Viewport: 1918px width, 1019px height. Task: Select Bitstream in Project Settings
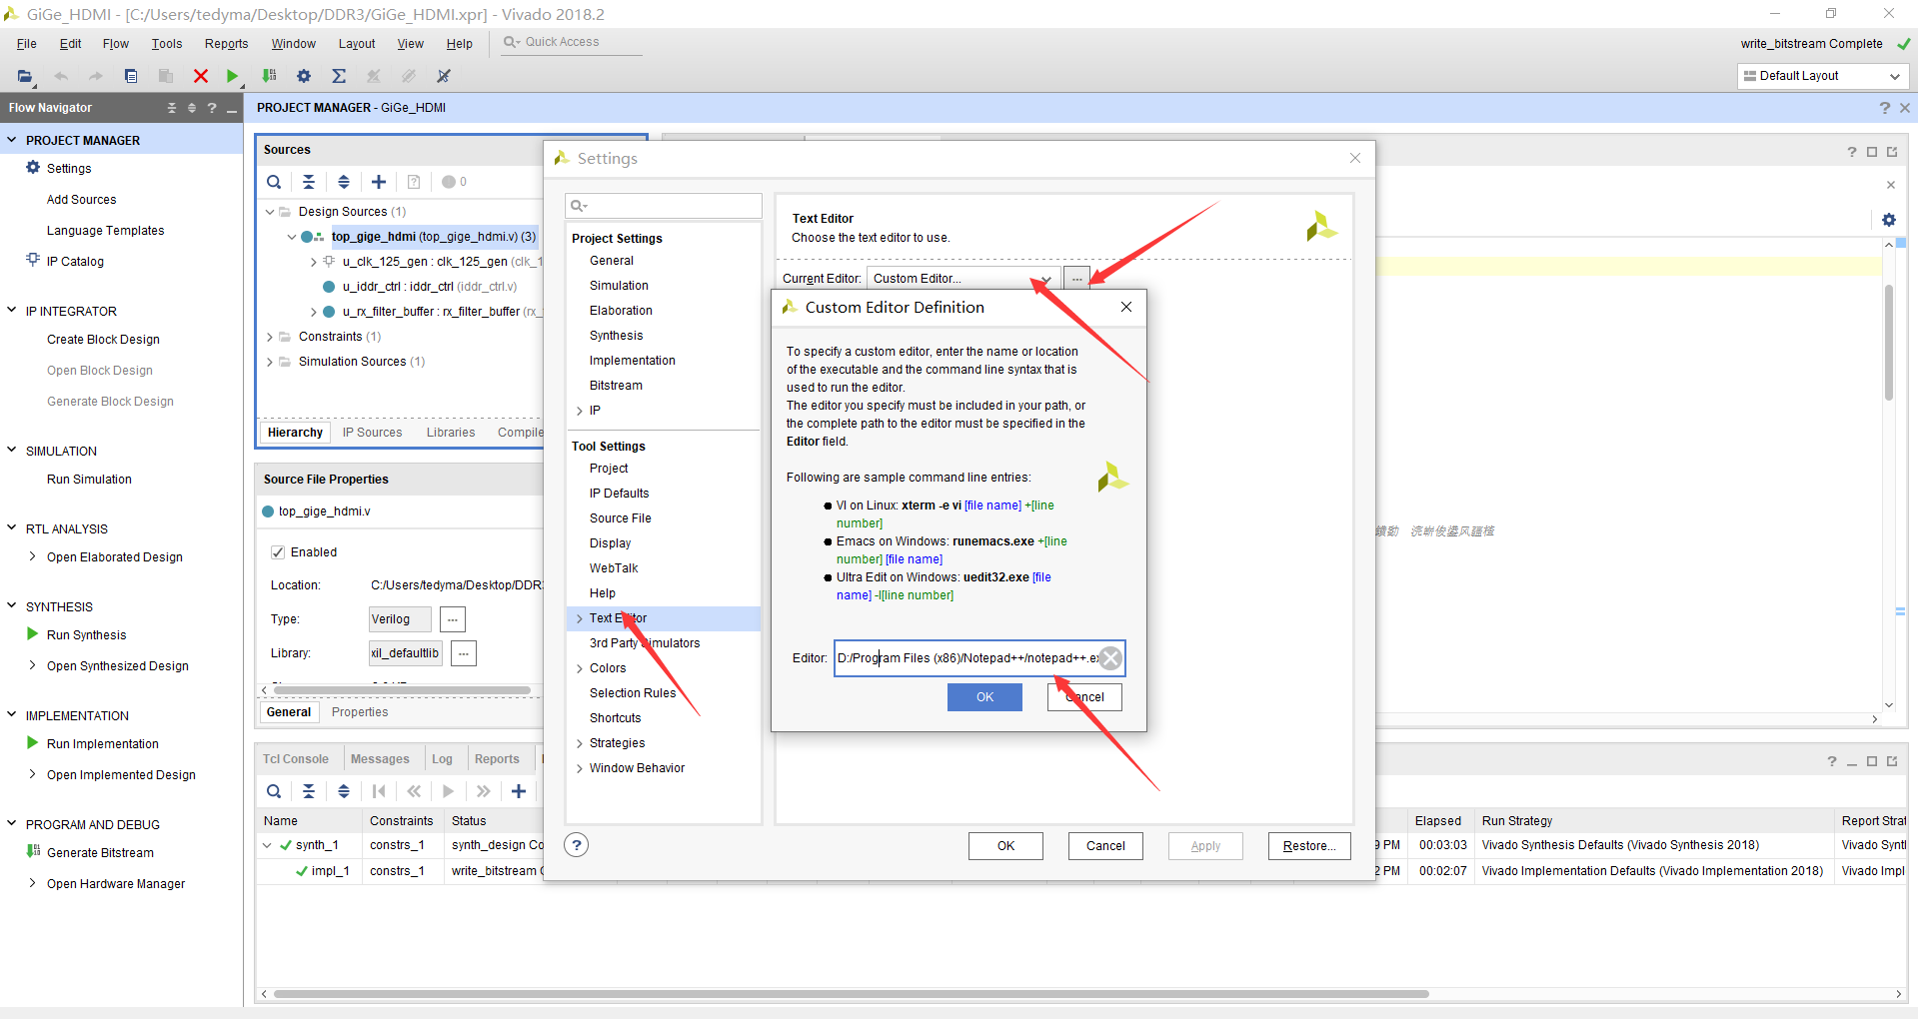pos(616,386)
